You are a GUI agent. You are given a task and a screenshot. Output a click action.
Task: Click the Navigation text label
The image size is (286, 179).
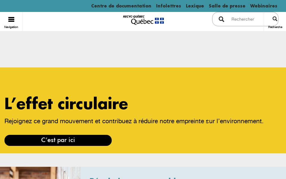(11, 27)
